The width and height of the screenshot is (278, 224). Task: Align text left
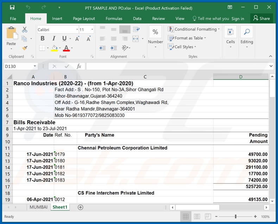coord(102,38)
